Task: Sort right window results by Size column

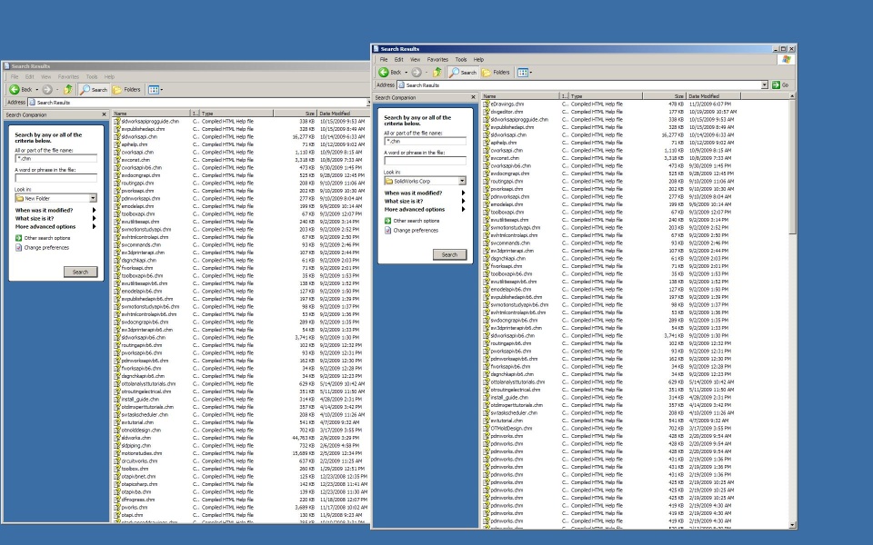Action: click(x=664, y=96)
